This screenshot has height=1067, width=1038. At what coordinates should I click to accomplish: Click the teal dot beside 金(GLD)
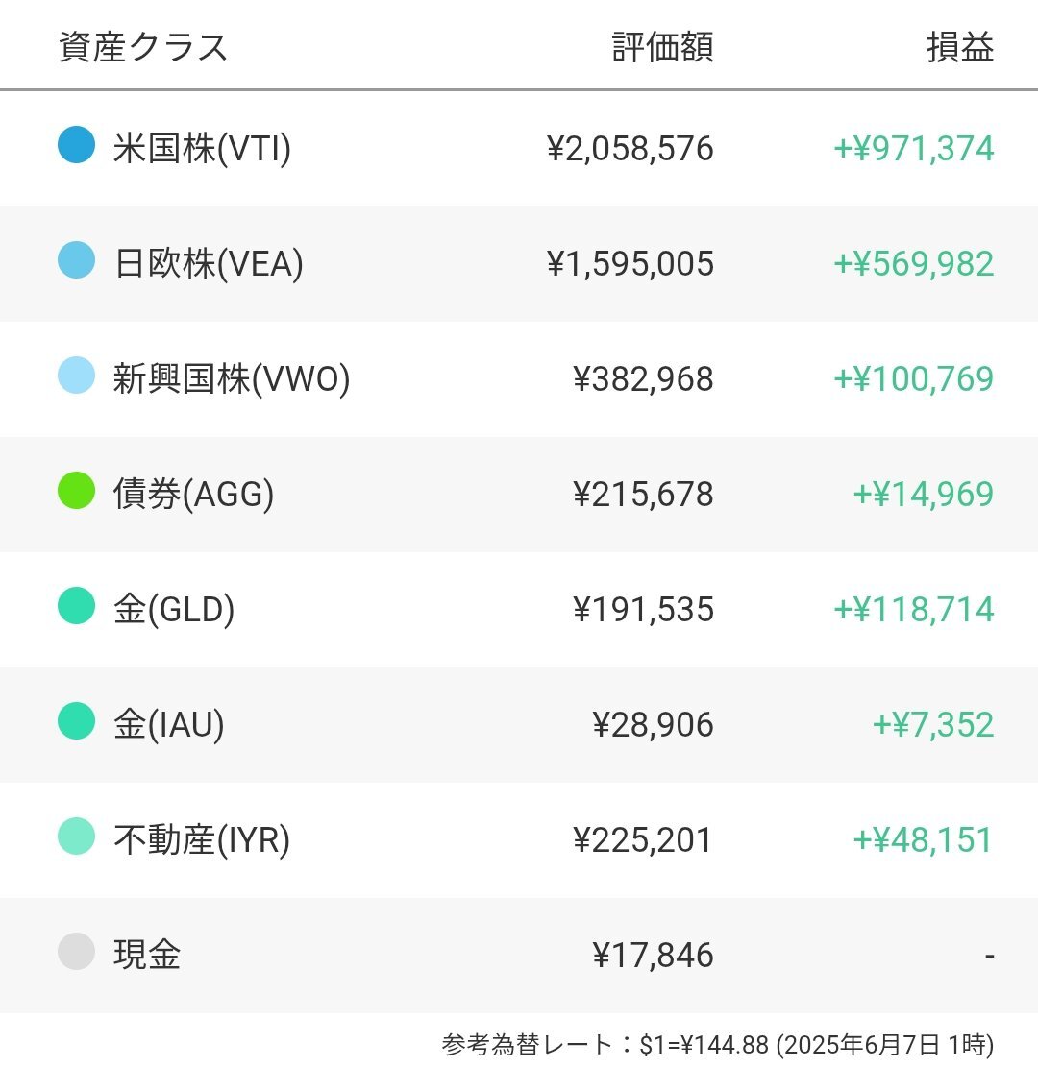coord(76,606)
